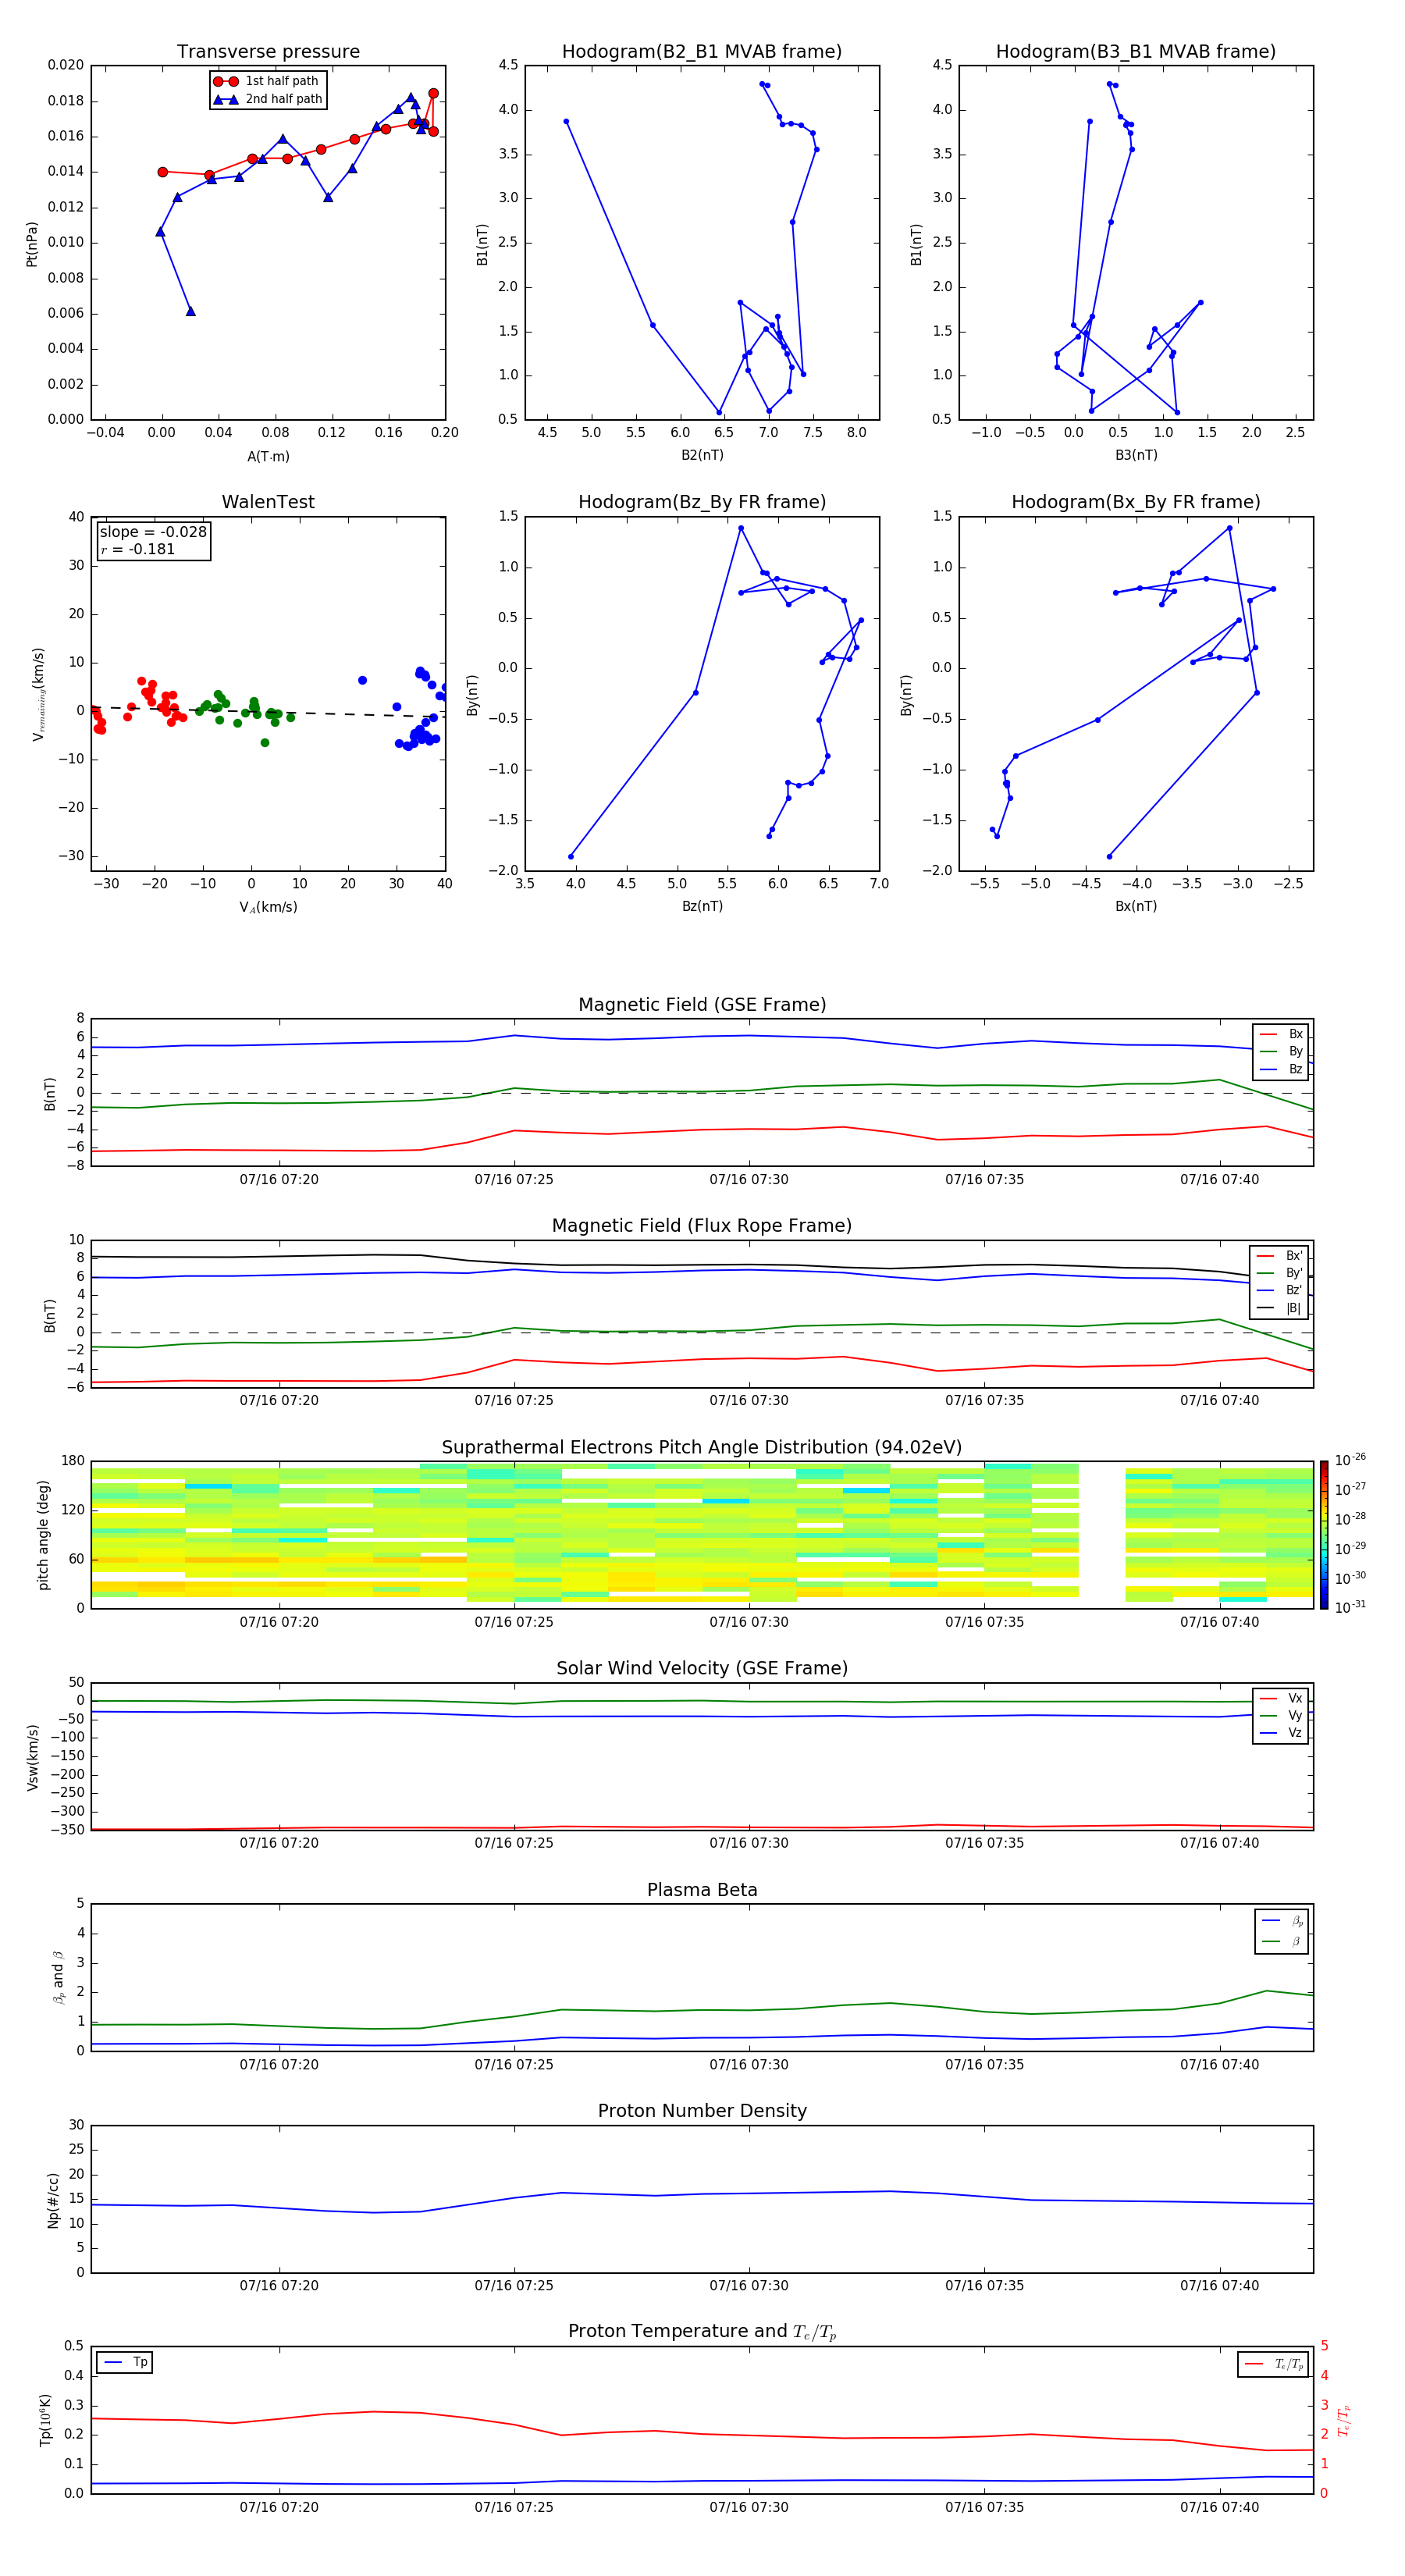Click the "Hodogram(Bx_By FR frame)" title
1405x2576 pixels.
pyautogui.click(x=1136, y=502)
